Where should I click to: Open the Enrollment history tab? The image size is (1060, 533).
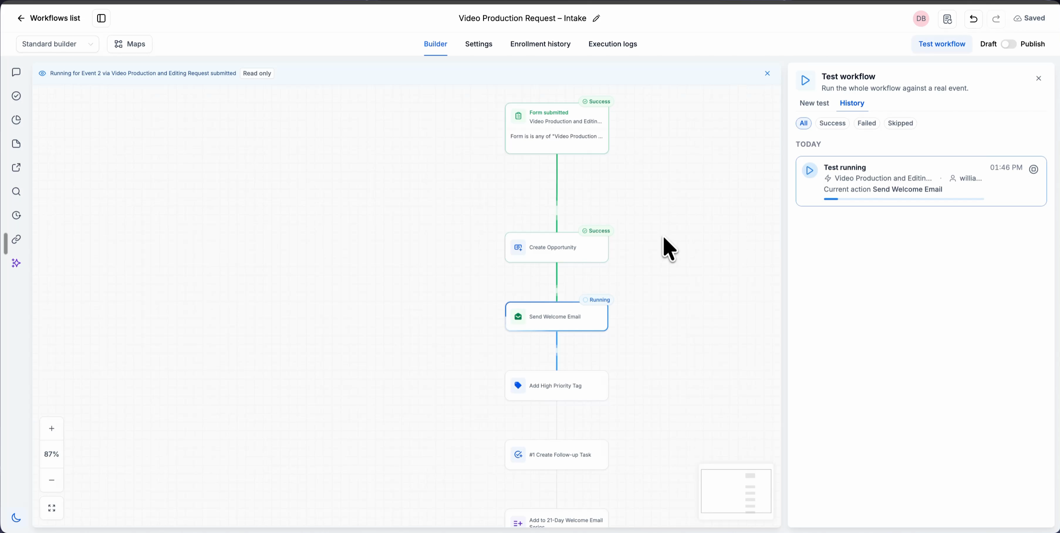[x=540, y=44]
